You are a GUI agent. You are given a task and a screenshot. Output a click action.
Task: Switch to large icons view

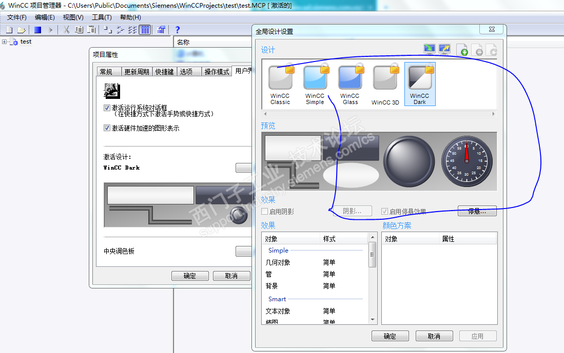click(108, 30)
